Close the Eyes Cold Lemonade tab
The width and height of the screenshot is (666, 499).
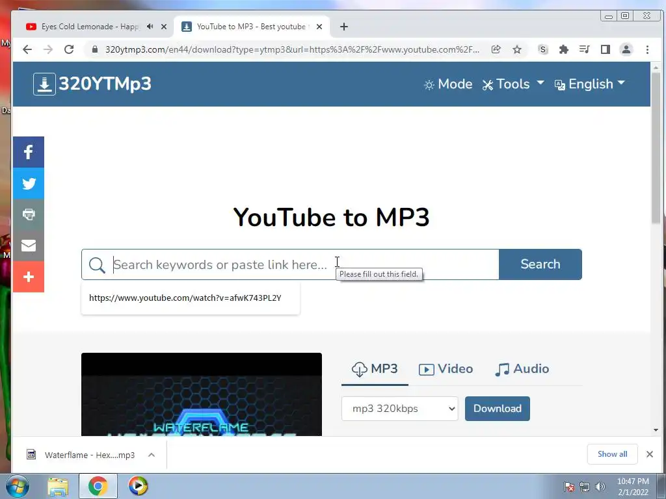tap(164, 26)
